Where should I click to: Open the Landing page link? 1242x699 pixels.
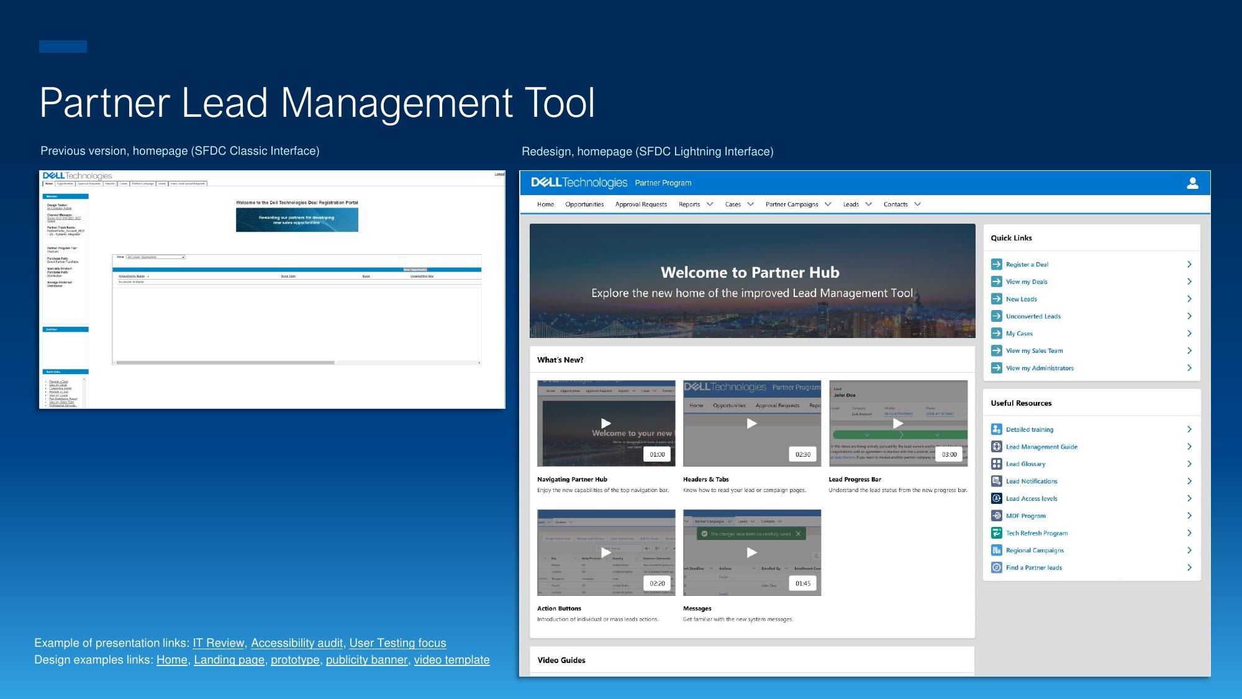pyautogui.click(x=229, y=660)
